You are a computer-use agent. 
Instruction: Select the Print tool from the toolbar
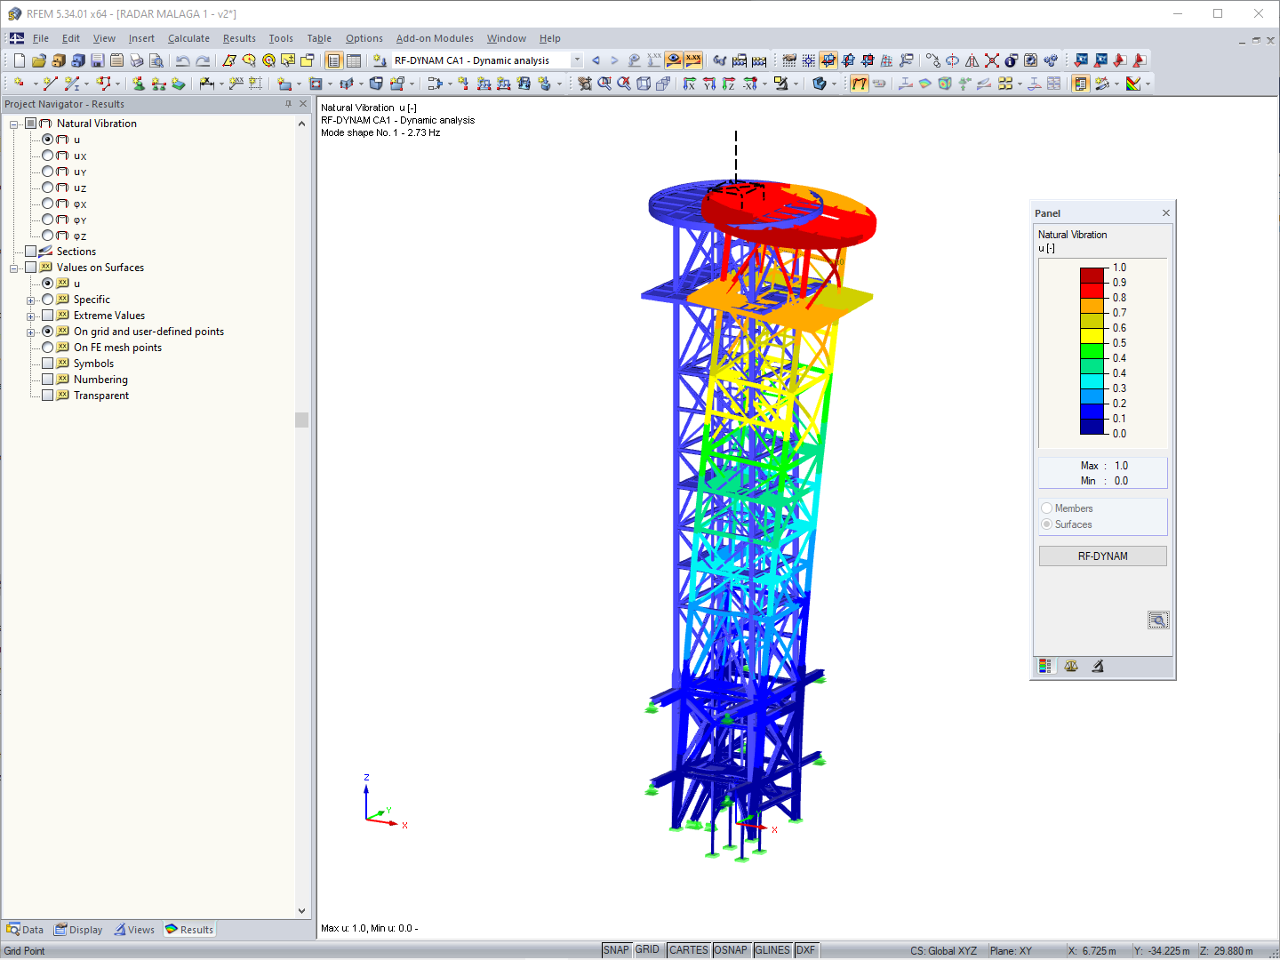pos(137,60)
